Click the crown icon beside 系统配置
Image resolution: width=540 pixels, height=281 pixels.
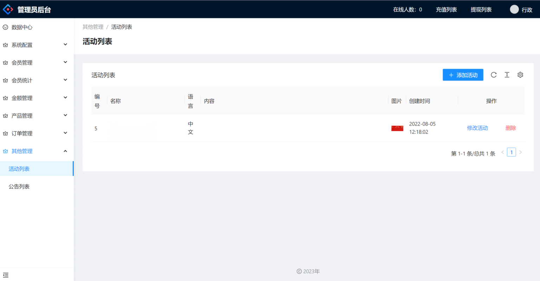5,45
